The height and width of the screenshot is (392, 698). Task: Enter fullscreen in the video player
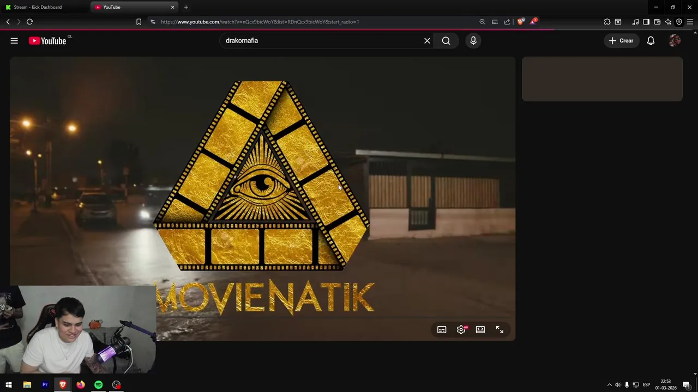tap(500, 330)
